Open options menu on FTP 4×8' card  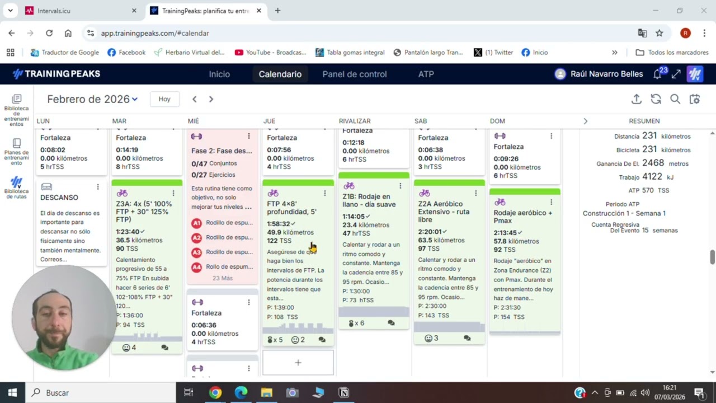324,193
